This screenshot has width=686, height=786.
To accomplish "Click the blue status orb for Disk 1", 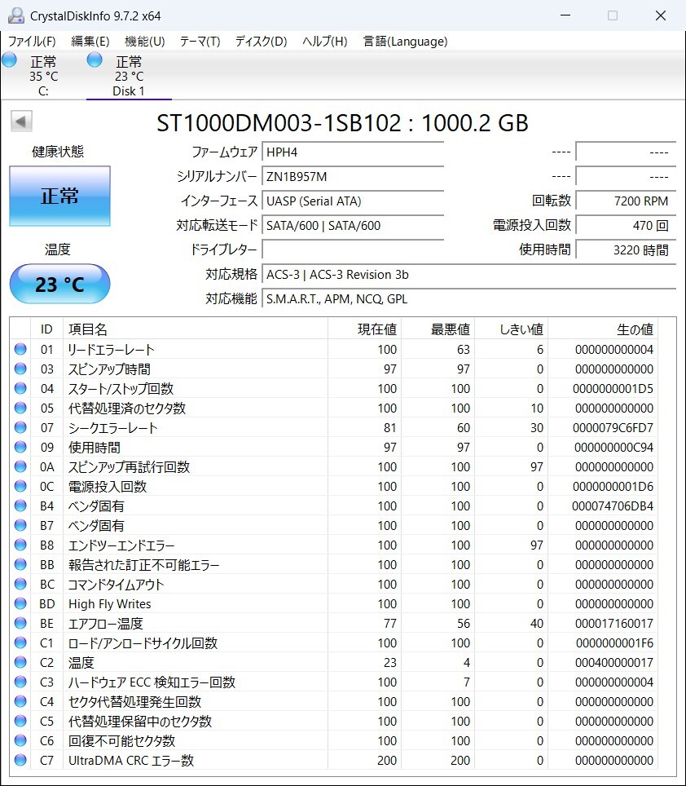I will click(95, 60).
